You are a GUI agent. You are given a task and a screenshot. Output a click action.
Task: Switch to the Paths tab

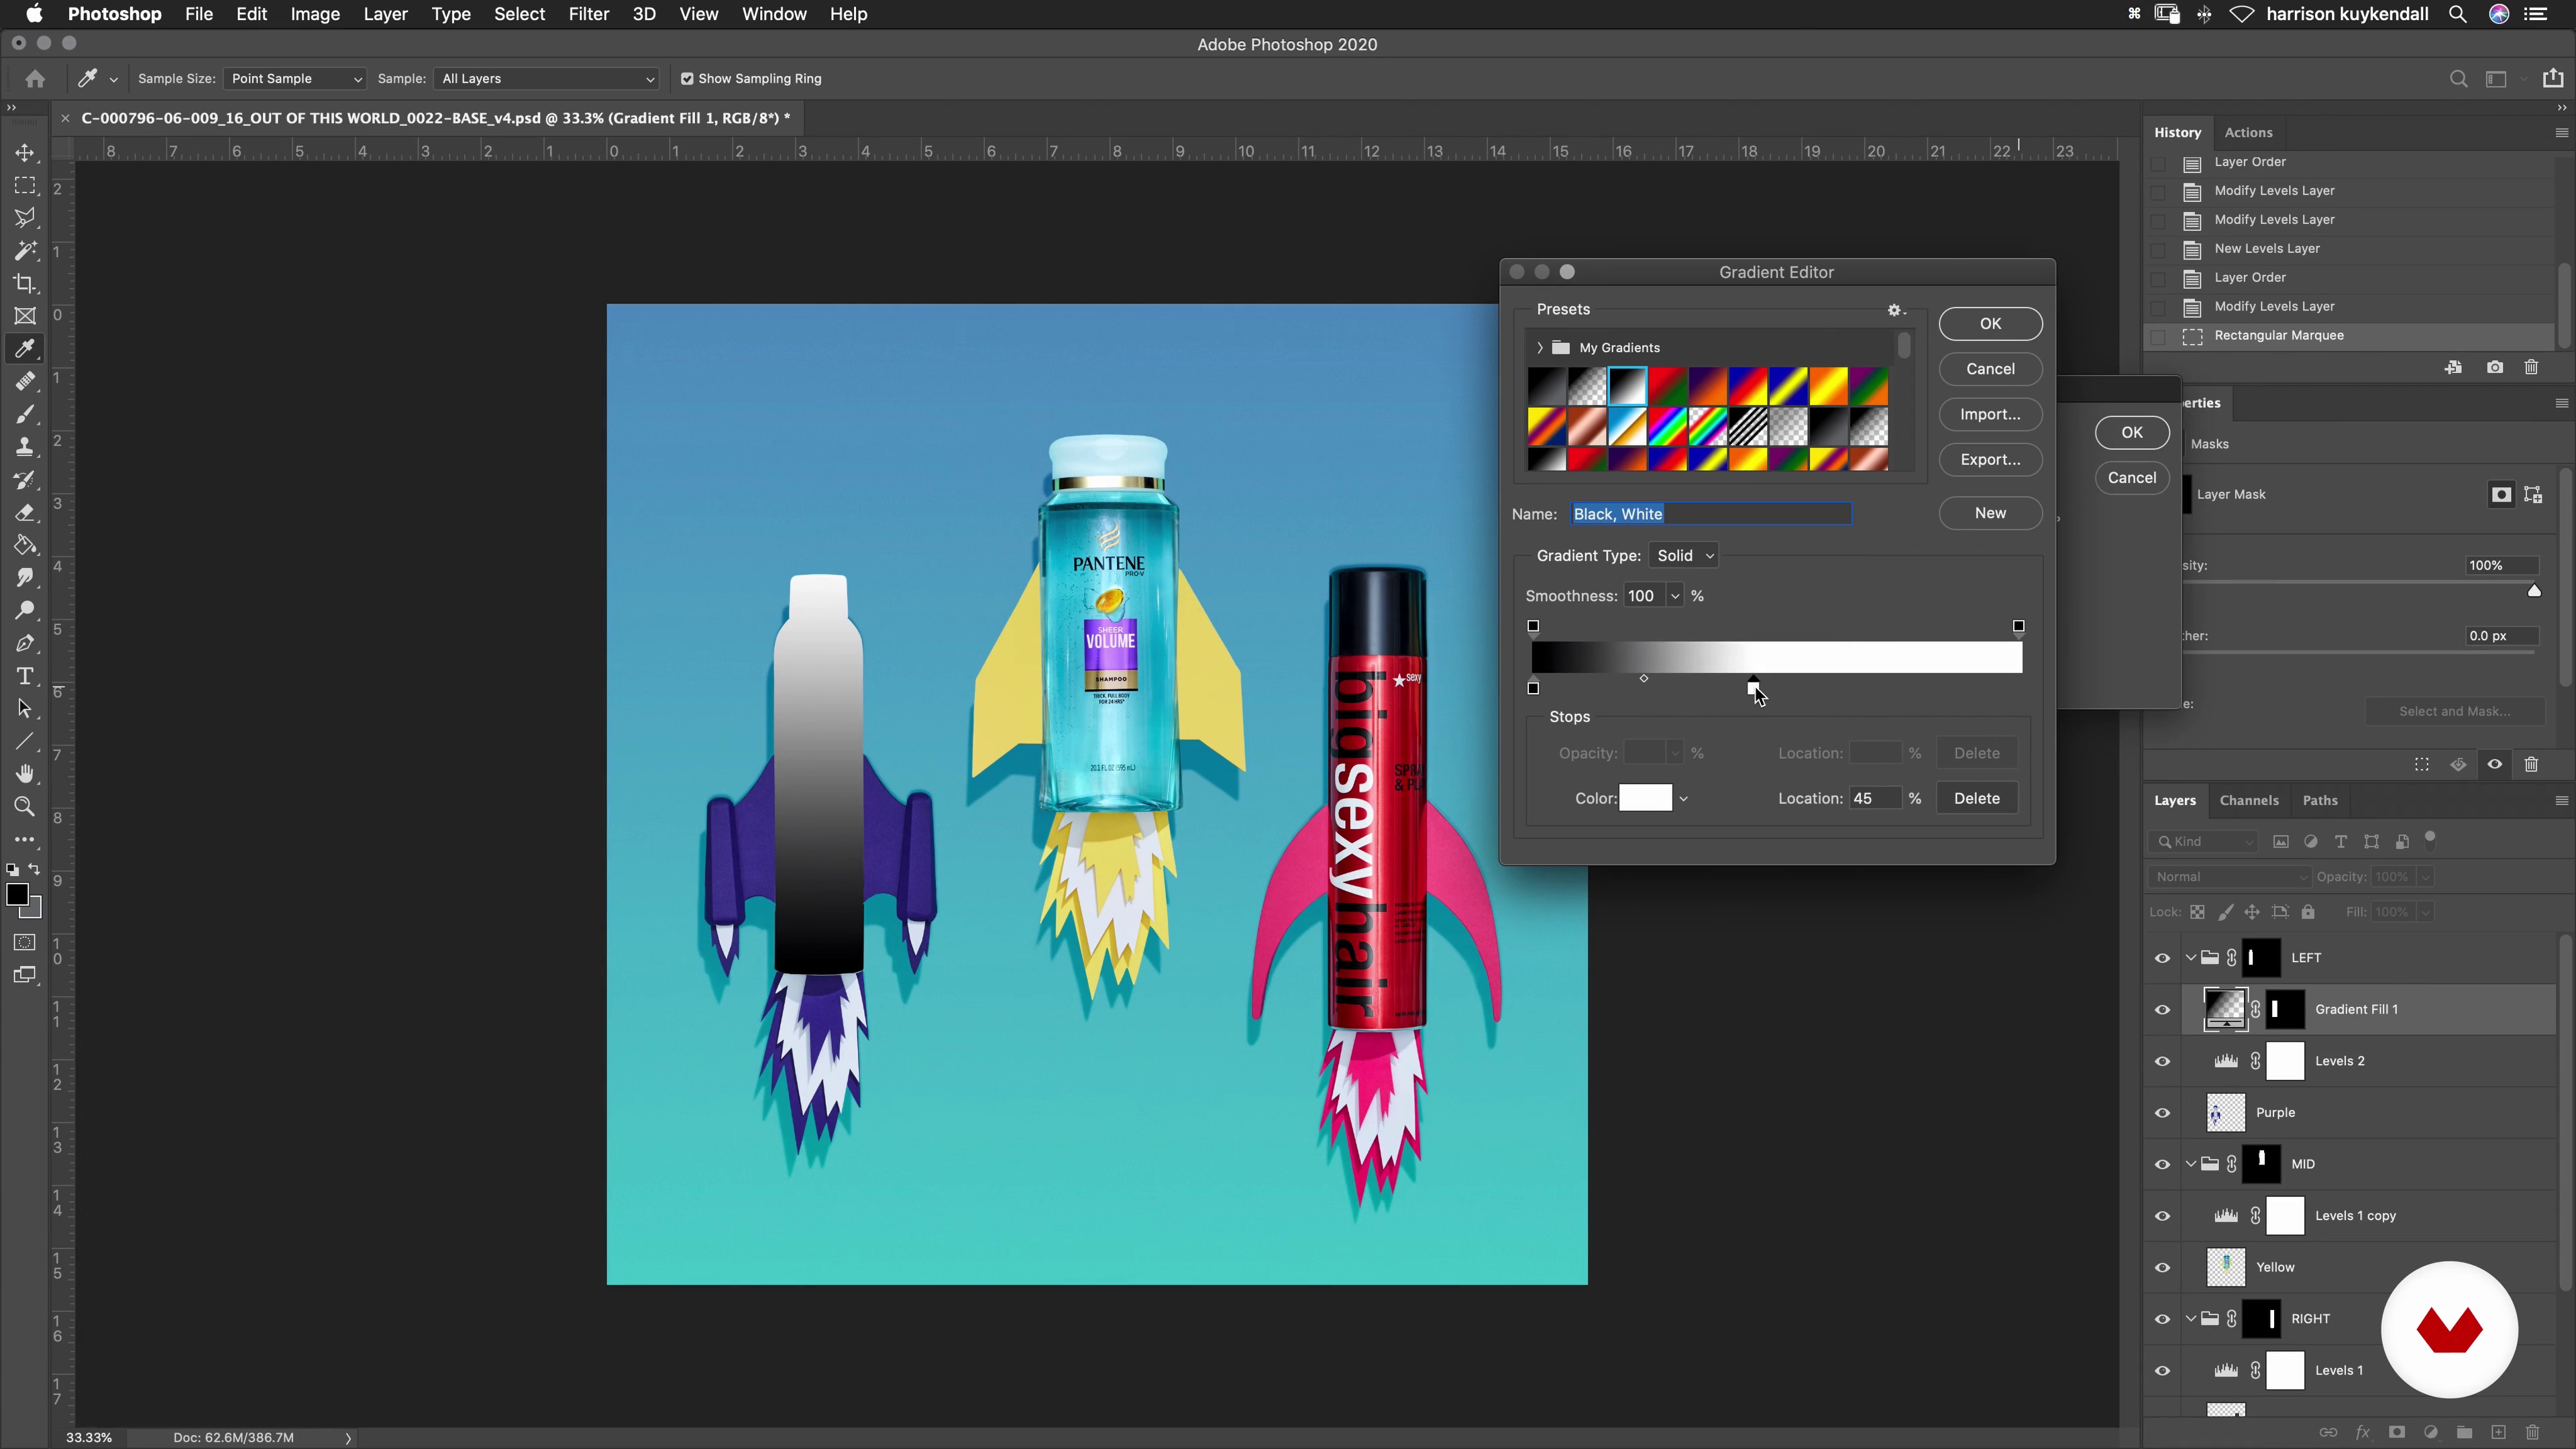[2320, 801]
